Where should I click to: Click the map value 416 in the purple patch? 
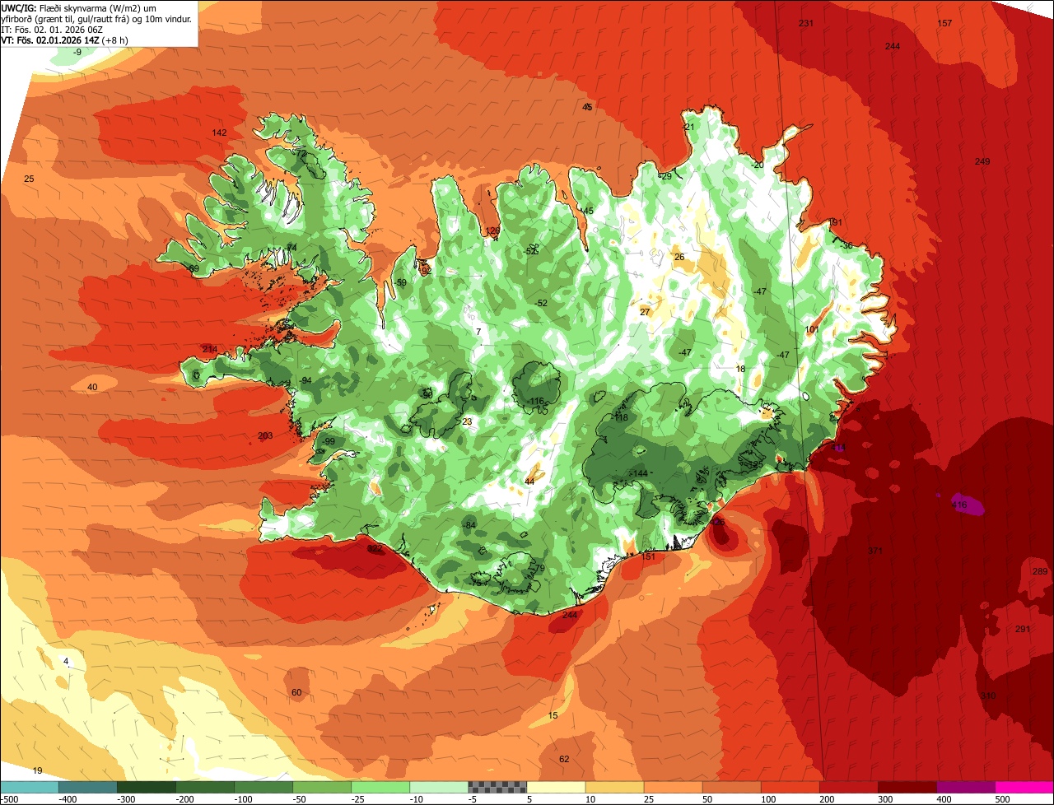point(959,505)
